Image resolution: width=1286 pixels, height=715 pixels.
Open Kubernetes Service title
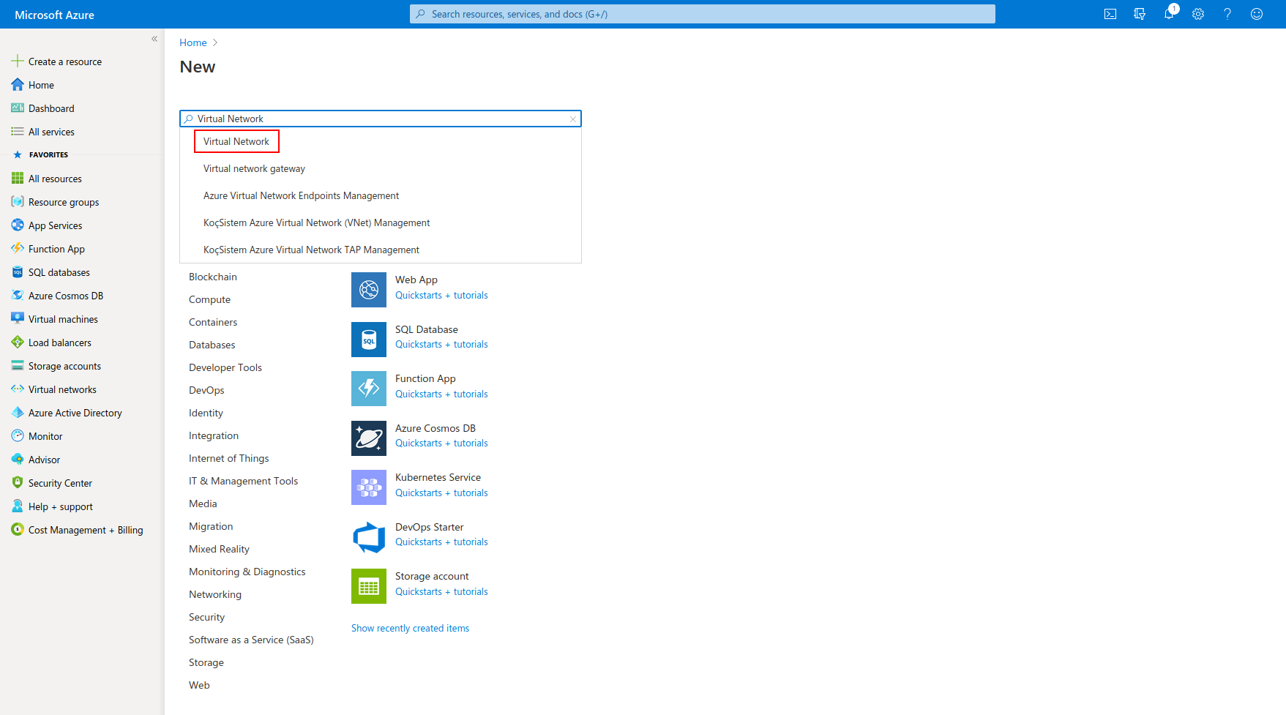438,477
